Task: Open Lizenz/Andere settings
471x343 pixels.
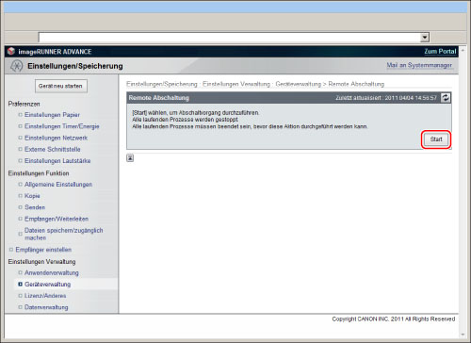Action: pos(45,296)
